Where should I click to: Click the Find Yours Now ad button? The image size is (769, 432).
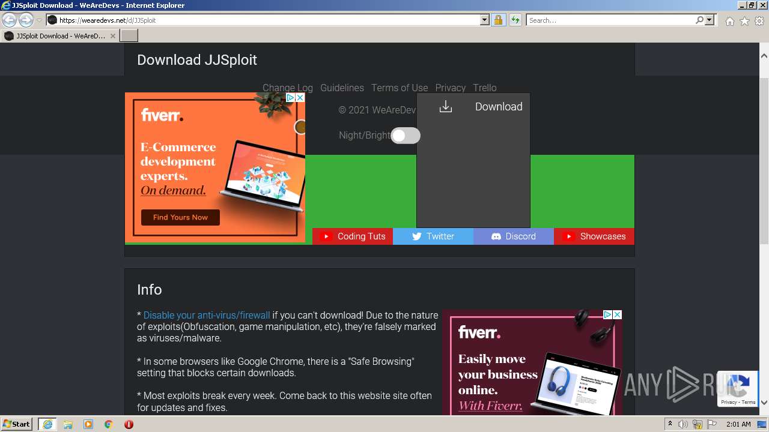(180, 217)
